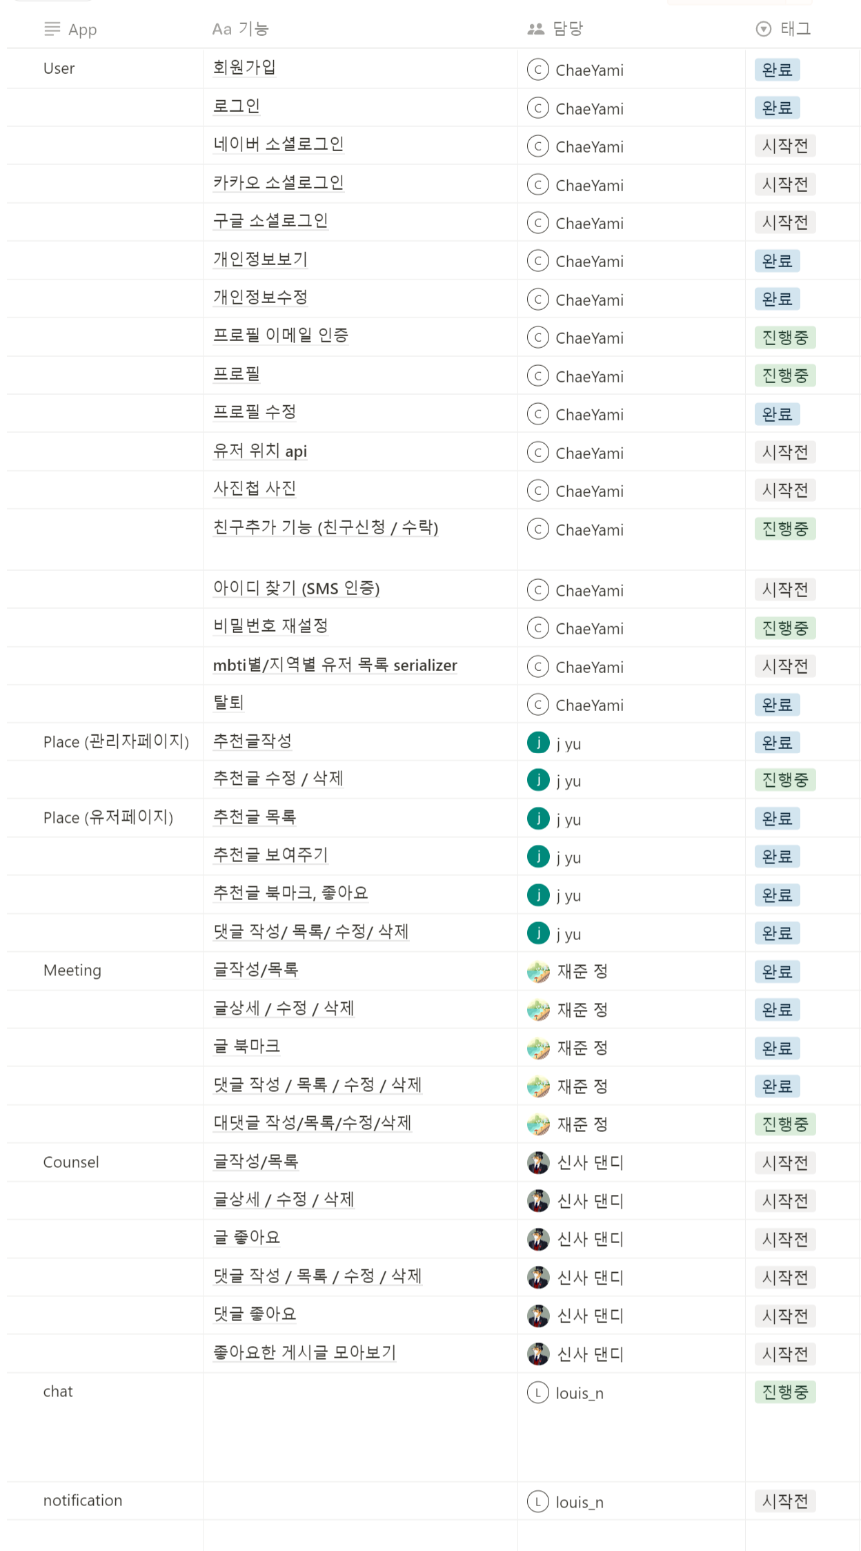Open the 로그인 page

pos(236,106)
